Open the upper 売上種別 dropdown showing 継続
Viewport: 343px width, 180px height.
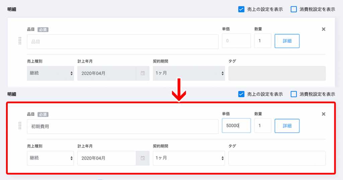coord(51,73)
